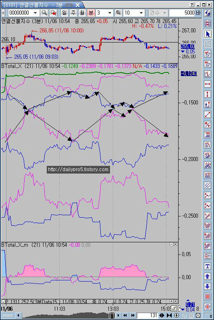This screenshot has height=320, width=214.
Task: Select the 주 (weekly) period button
Action: click(73, 13)
